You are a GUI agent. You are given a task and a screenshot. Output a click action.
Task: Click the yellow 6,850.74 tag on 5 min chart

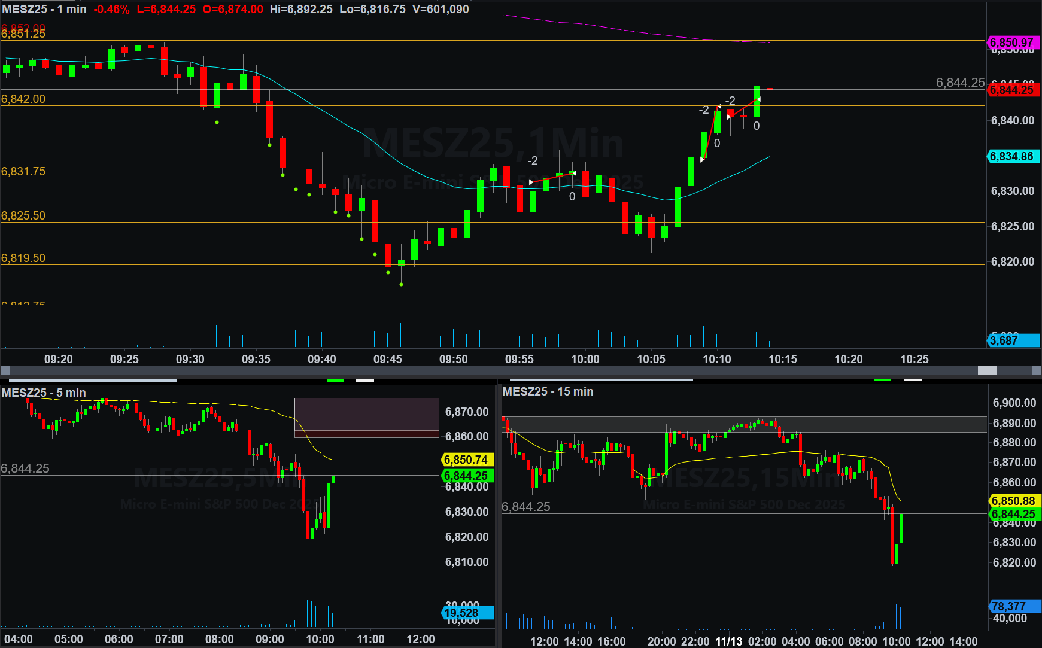[467, 460]
